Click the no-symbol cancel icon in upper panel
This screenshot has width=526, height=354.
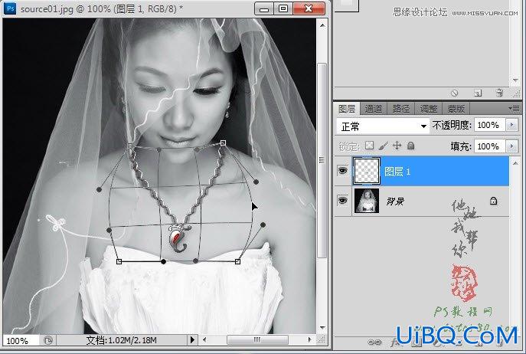455,93
